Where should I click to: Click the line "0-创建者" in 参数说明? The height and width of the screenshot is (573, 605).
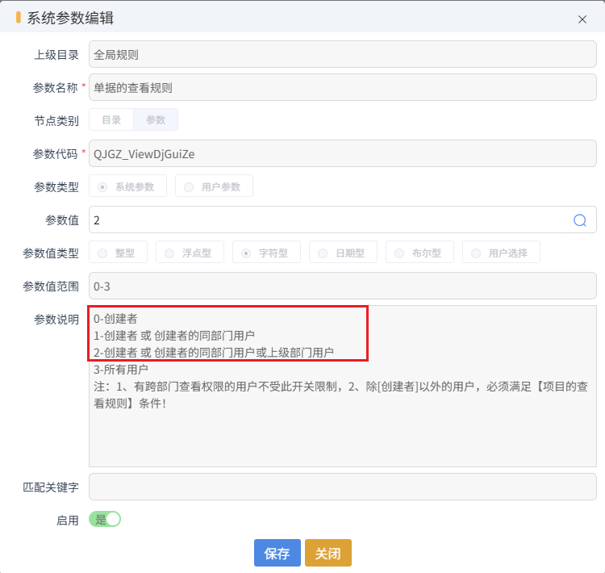coord(115,319)
